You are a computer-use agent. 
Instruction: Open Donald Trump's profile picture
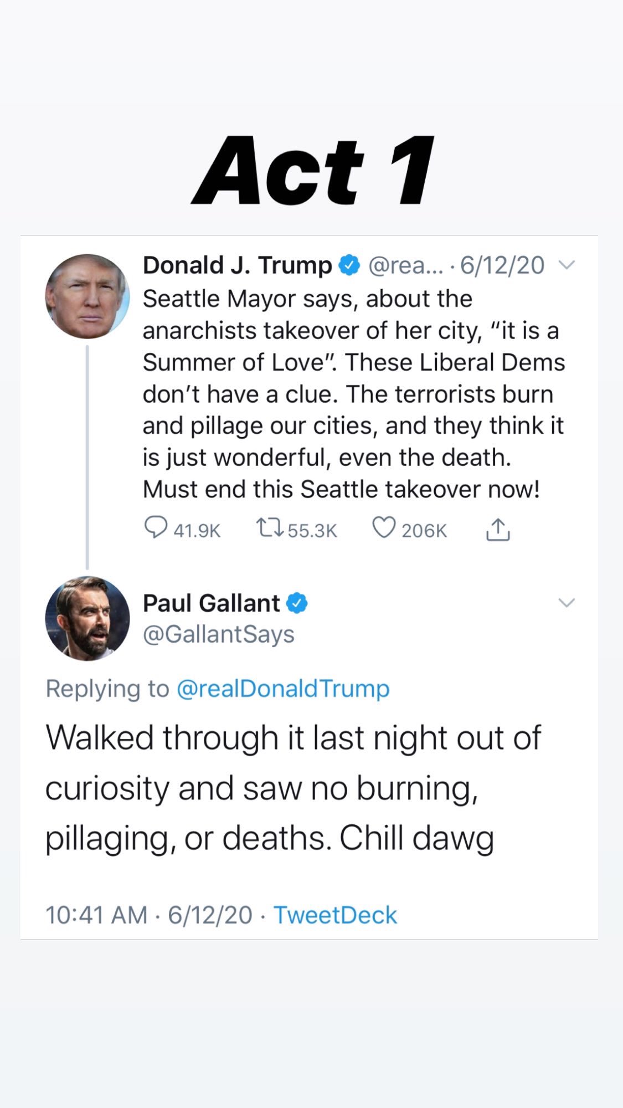click(87, 296)
